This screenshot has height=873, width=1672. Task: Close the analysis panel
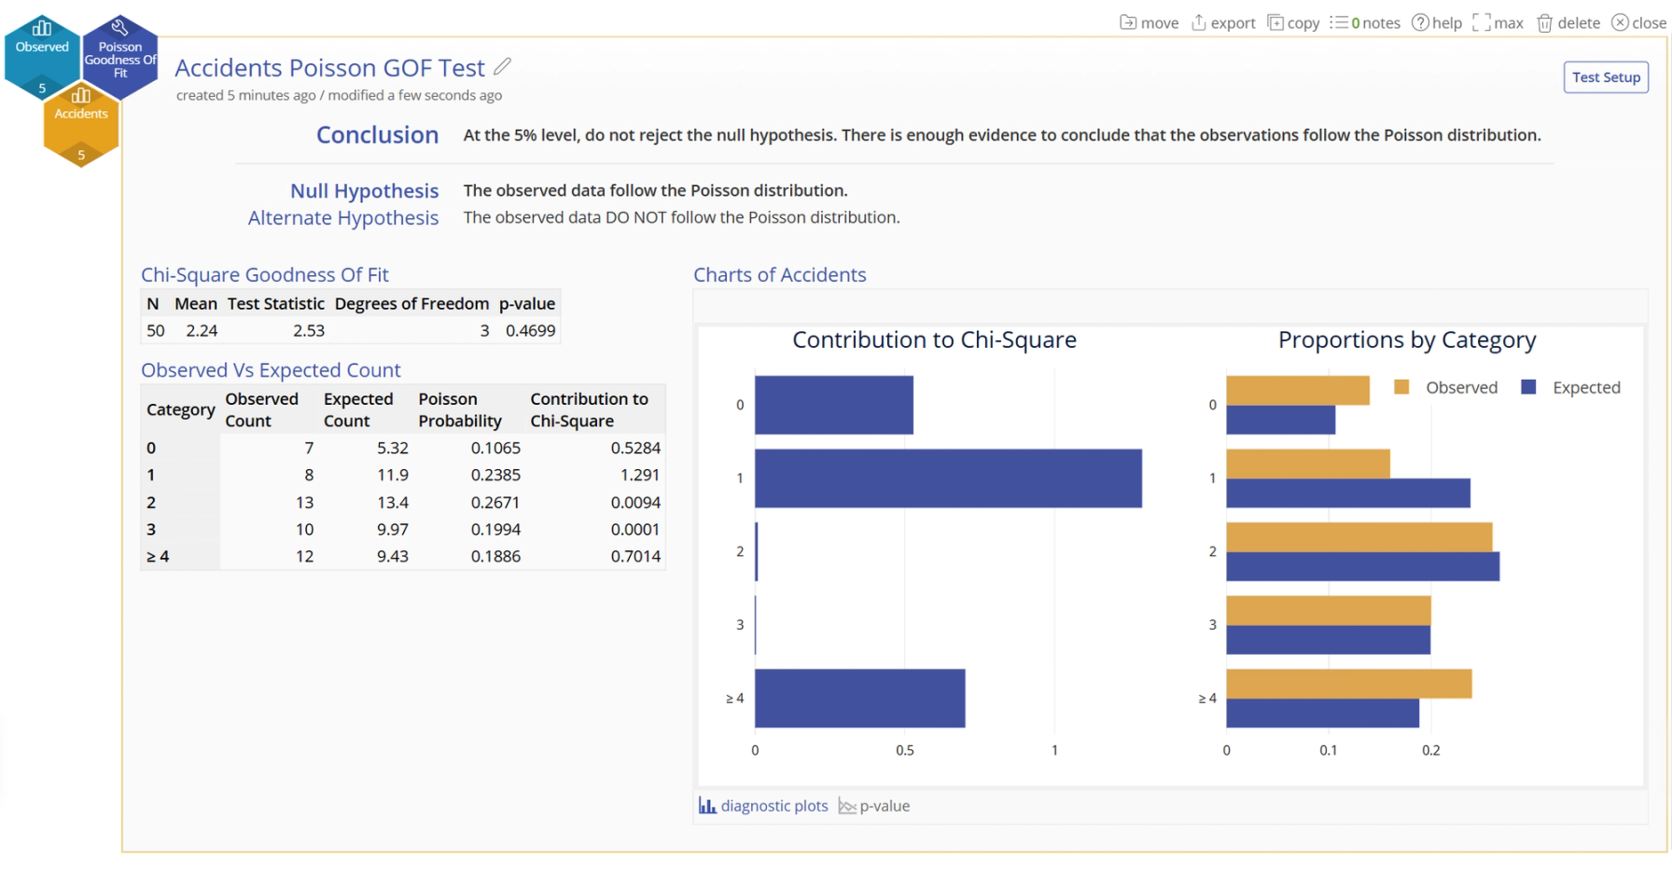tap(1639, 22)
